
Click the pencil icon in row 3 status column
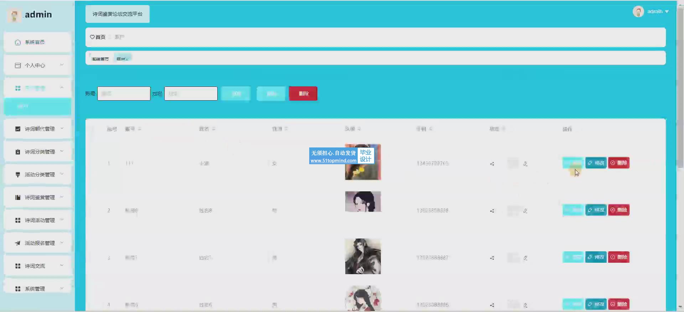coord(525,258)
